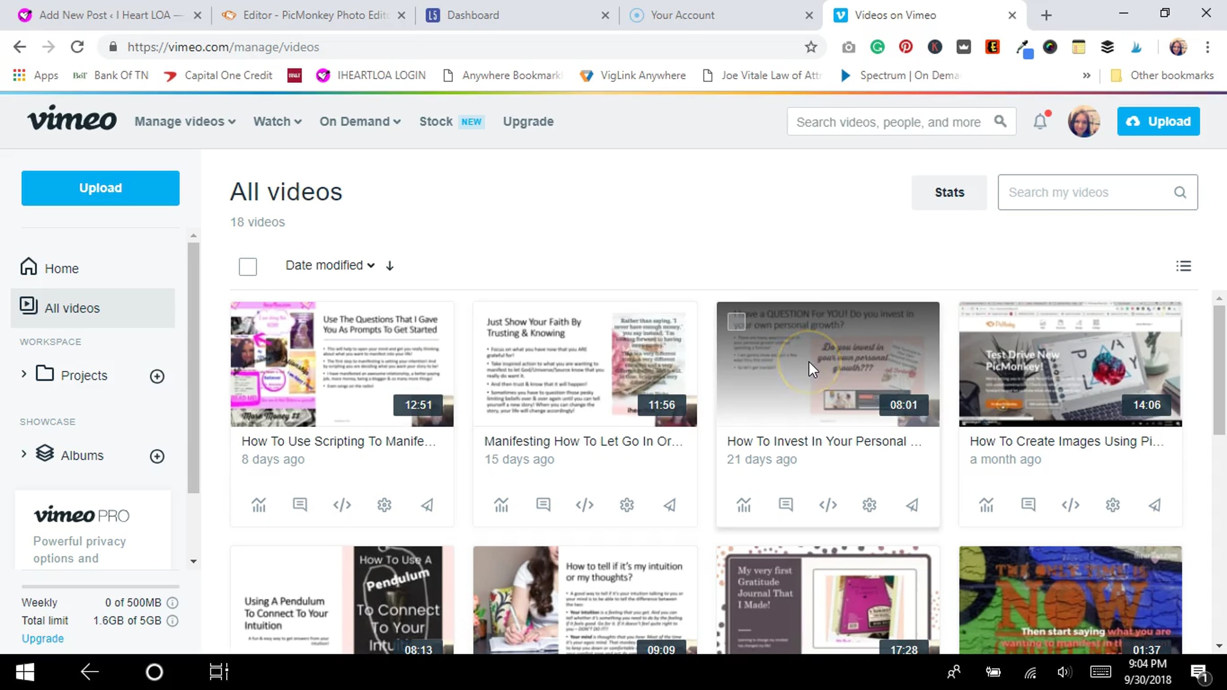Check the hovered Personal Growth video checkbox
This screenshot has width=1227, height=690.
pos(736,321)
